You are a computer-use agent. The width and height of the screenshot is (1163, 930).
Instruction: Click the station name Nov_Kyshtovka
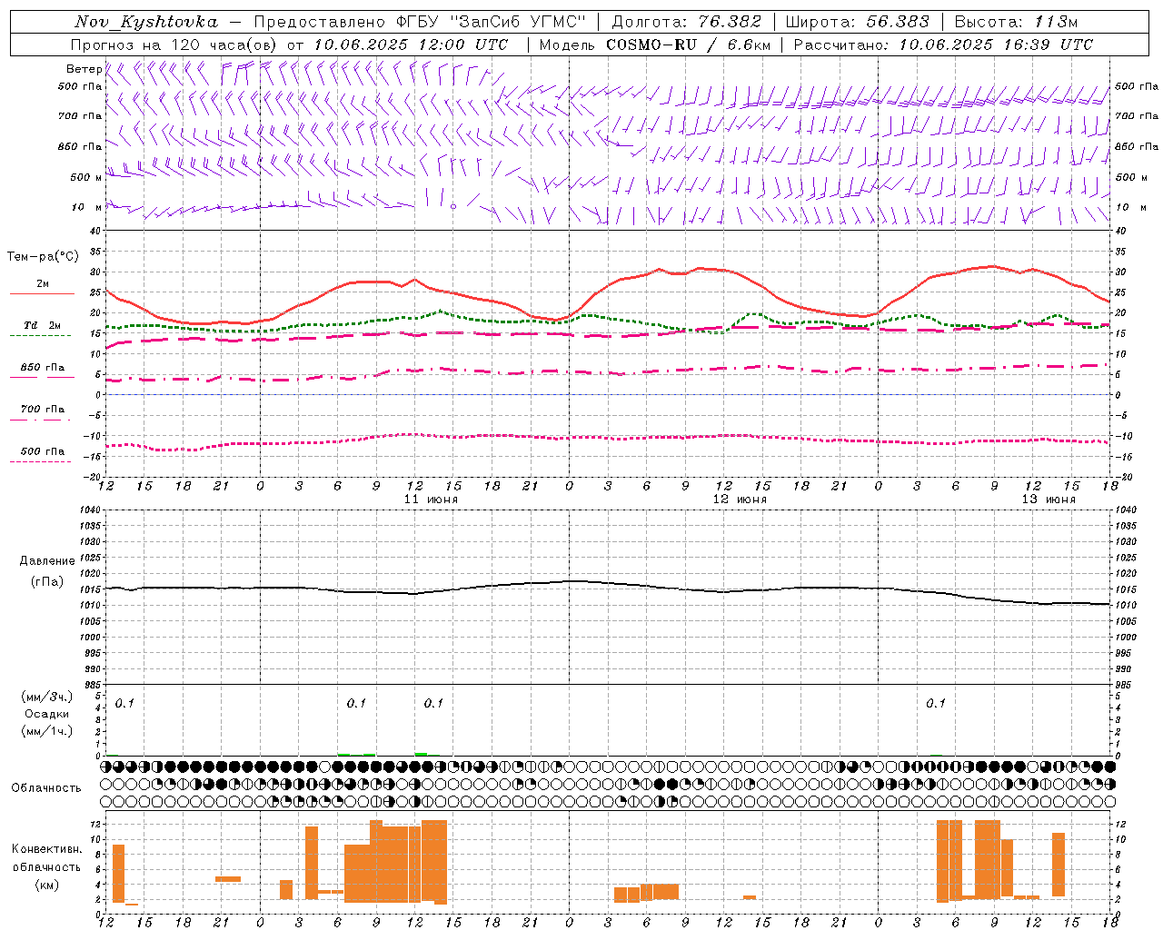[x=146, y=22]
